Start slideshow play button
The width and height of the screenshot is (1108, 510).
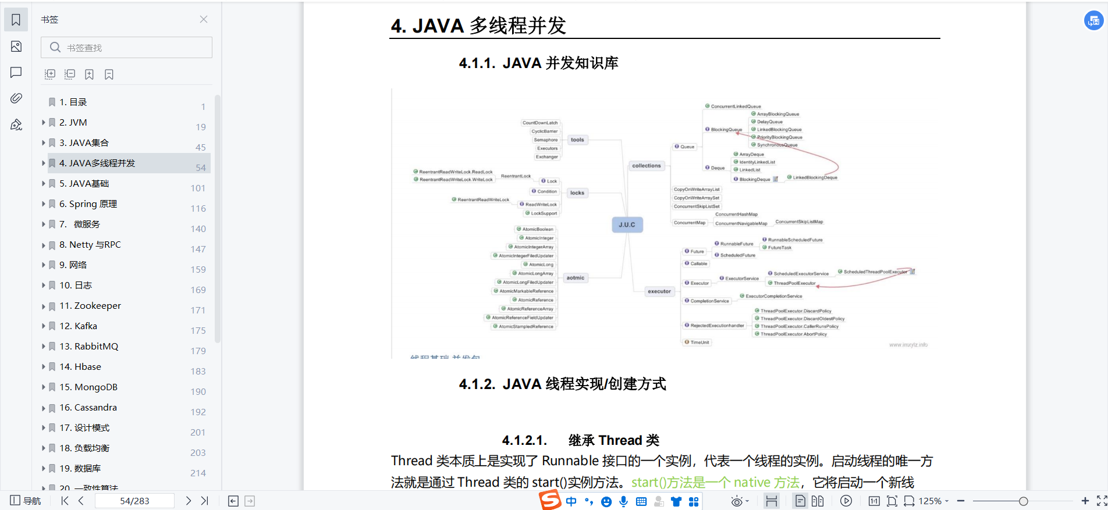(846, 501)
